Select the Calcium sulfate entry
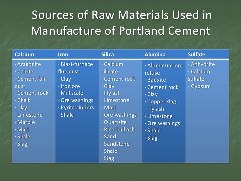This screenshot has width=241, height=181. coord(199,75)
